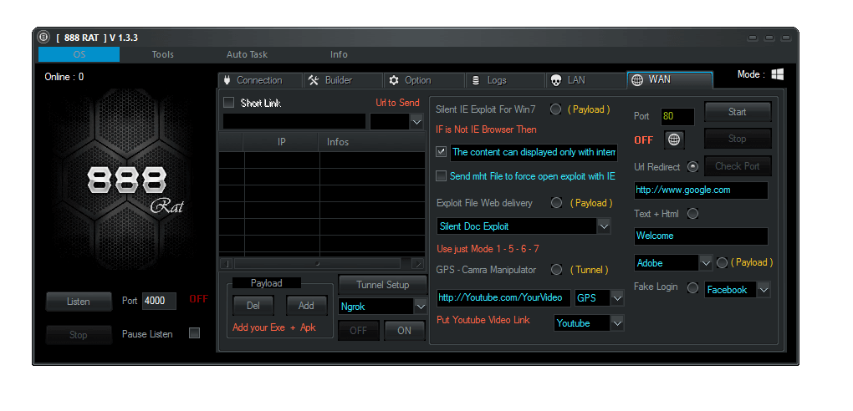Open the Auto Task menu
Viewport: 853px width, 411px height.
coord(247,54)
